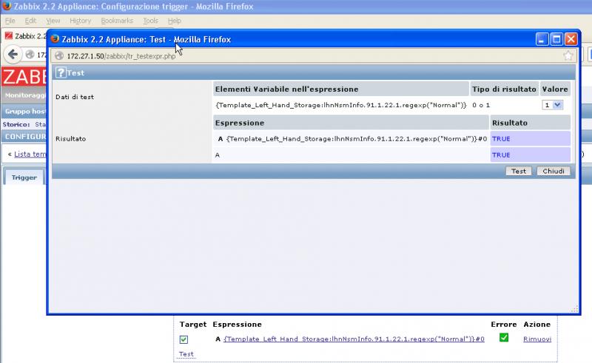Bookmark page with star icon in popup
This screenshot has height=363, width=592.
pos(568,56)
